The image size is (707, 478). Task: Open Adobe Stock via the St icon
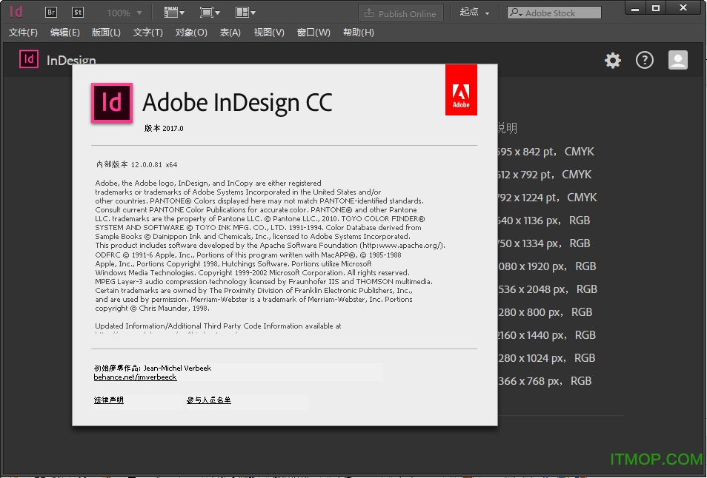click(79, 12)
